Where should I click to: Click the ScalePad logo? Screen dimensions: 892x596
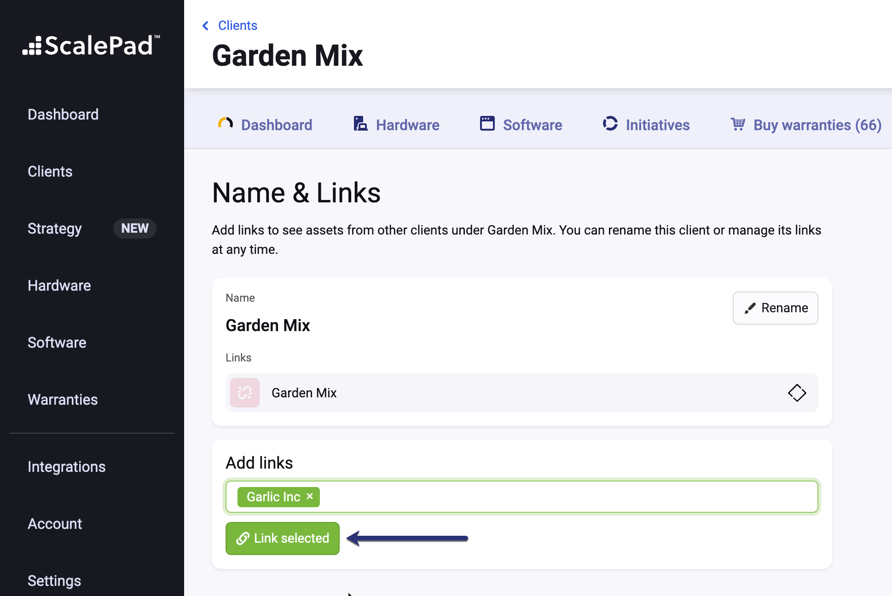pos(91,46)
